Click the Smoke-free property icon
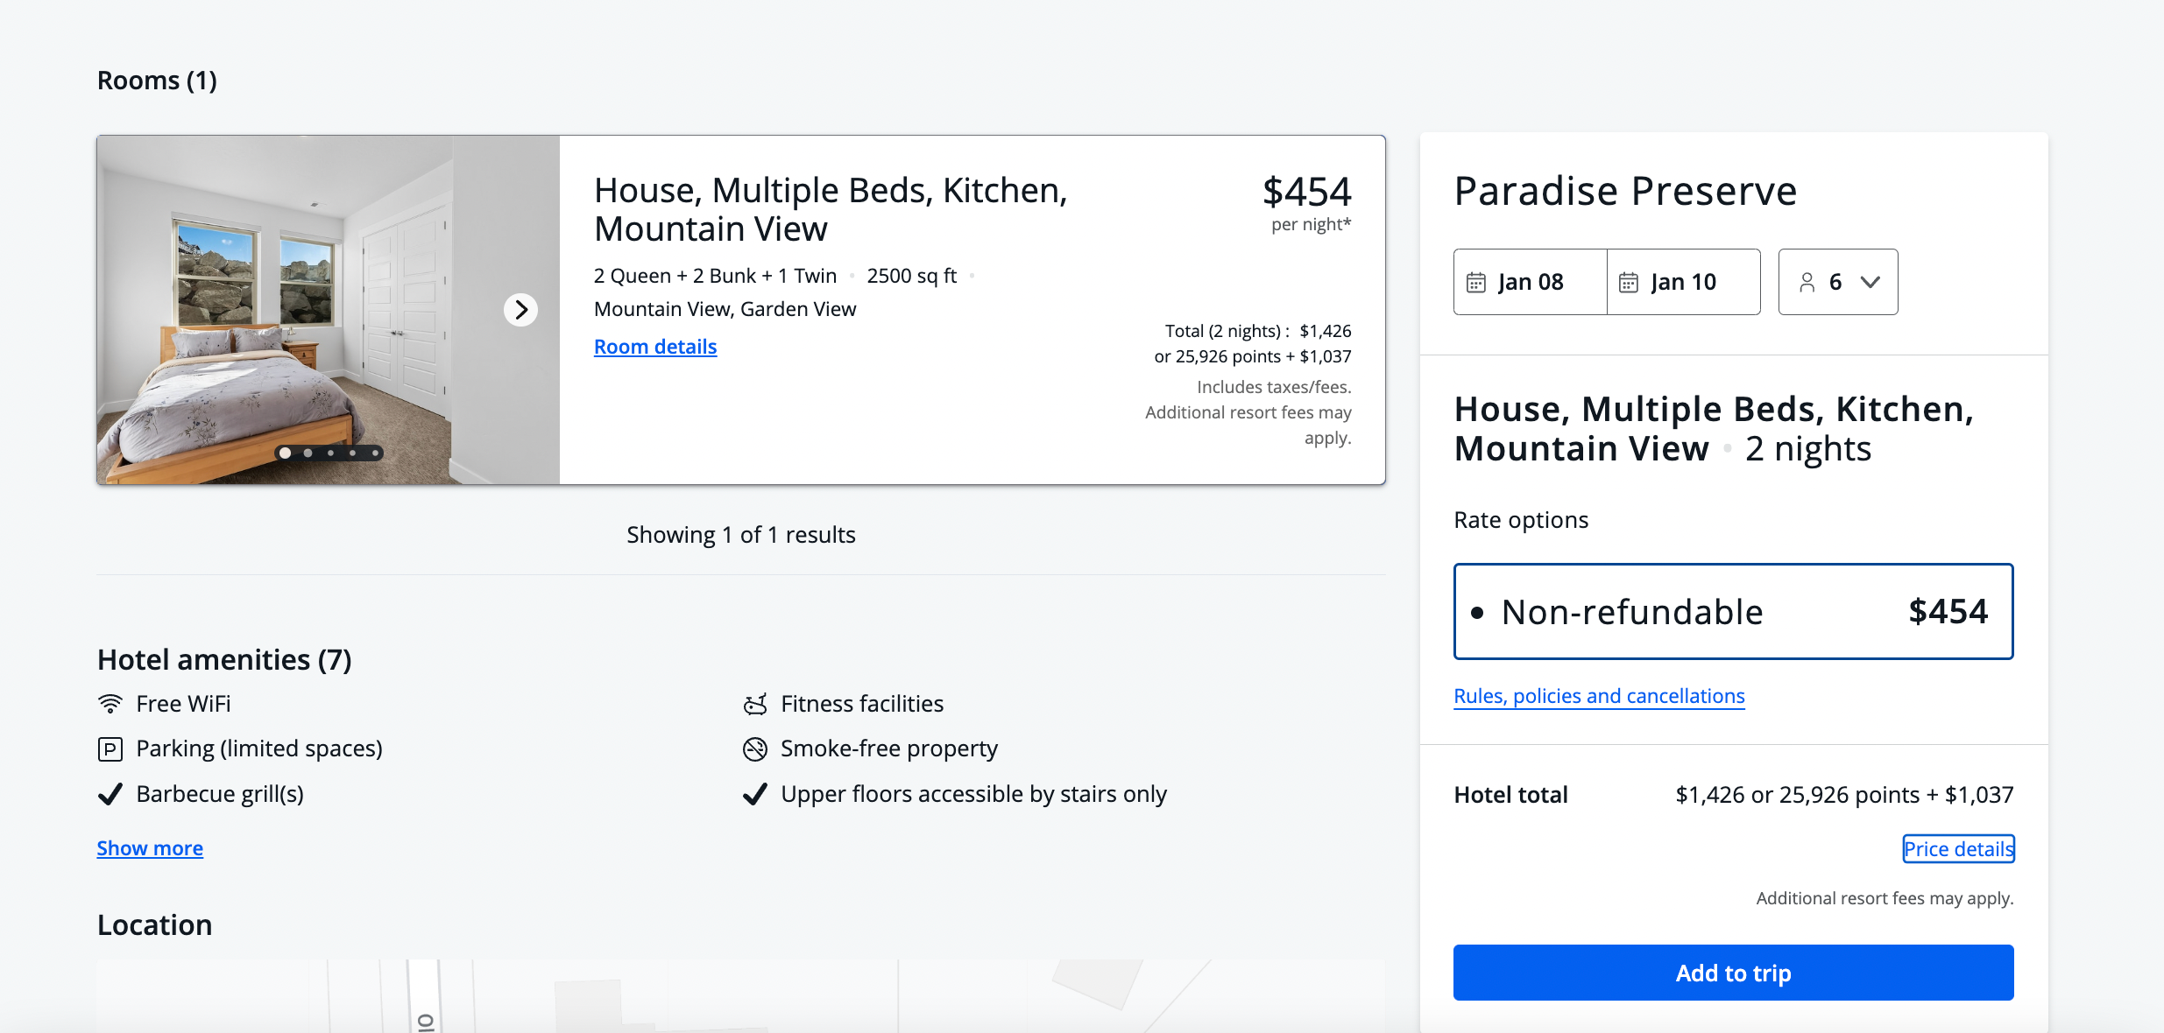The image size is (2164, 1033). [755, 749]
